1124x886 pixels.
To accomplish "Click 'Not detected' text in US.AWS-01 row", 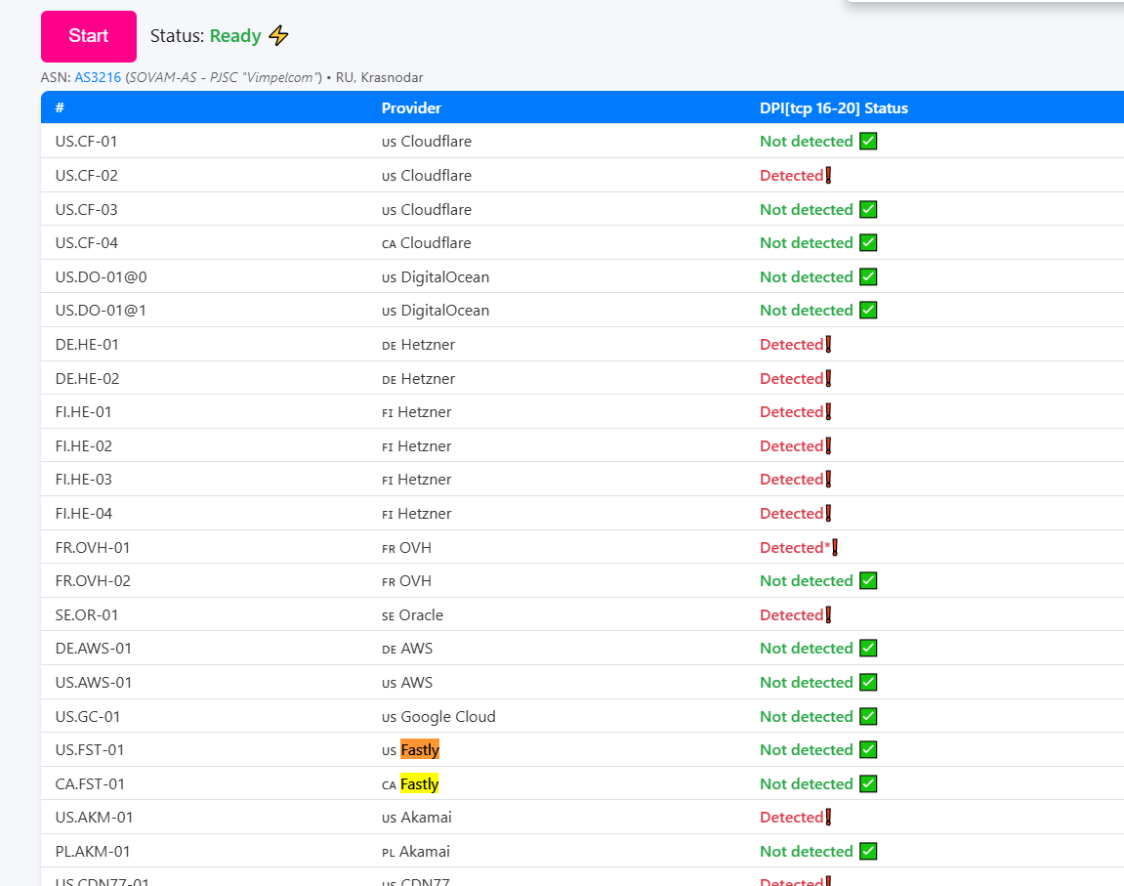I will pos(807,683).
